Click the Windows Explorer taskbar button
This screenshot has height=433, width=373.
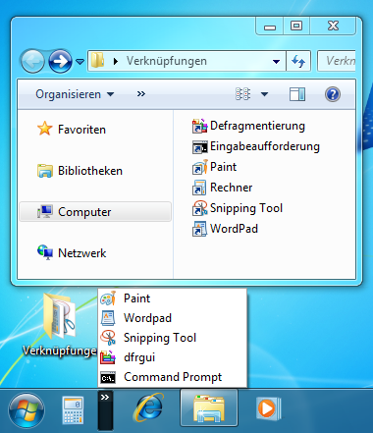[209, 407]
